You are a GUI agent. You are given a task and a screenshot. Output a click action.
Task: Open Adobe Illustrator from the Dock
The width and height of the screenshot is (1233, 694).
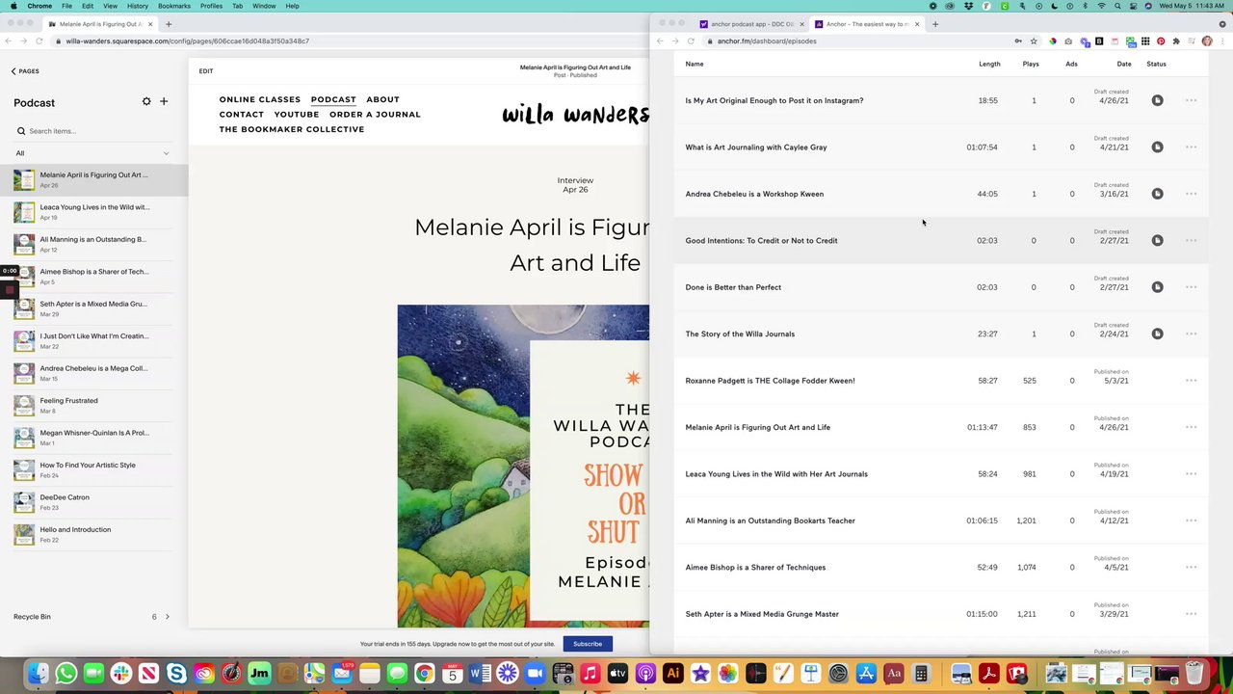673,674
